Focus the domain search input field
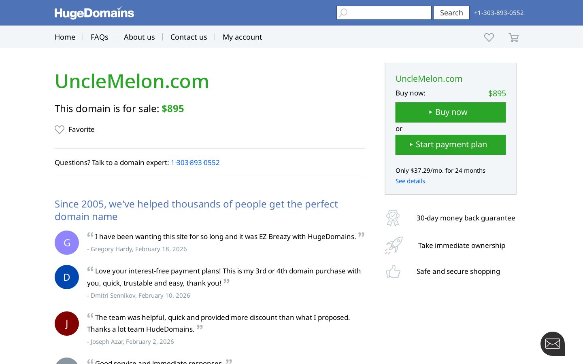 pyautogui.click(x=384, y=13)
